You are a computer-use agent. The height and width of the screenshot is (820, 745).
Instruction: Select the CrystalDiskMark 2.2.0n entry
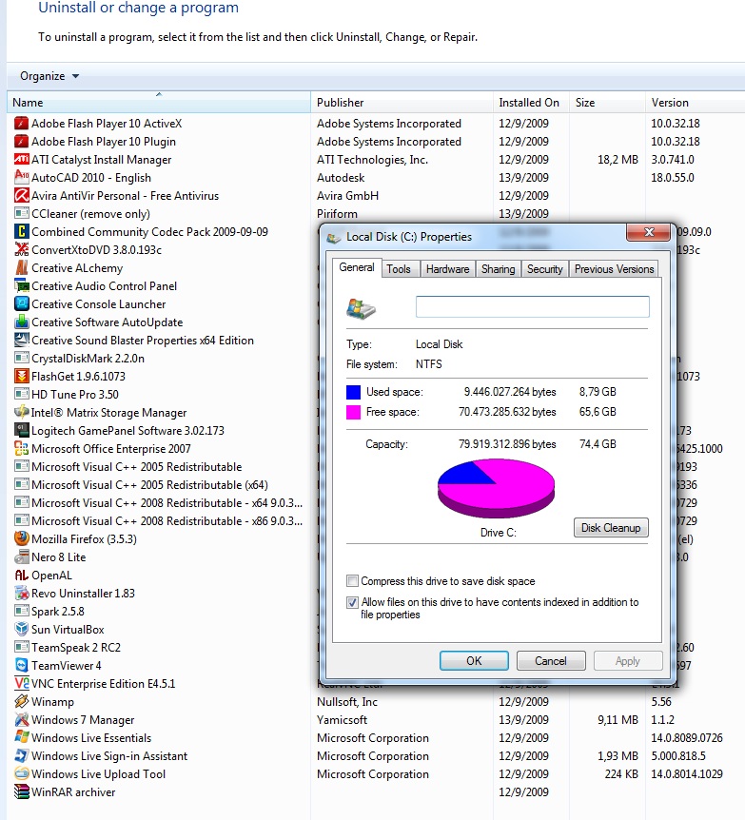[88, 359]
